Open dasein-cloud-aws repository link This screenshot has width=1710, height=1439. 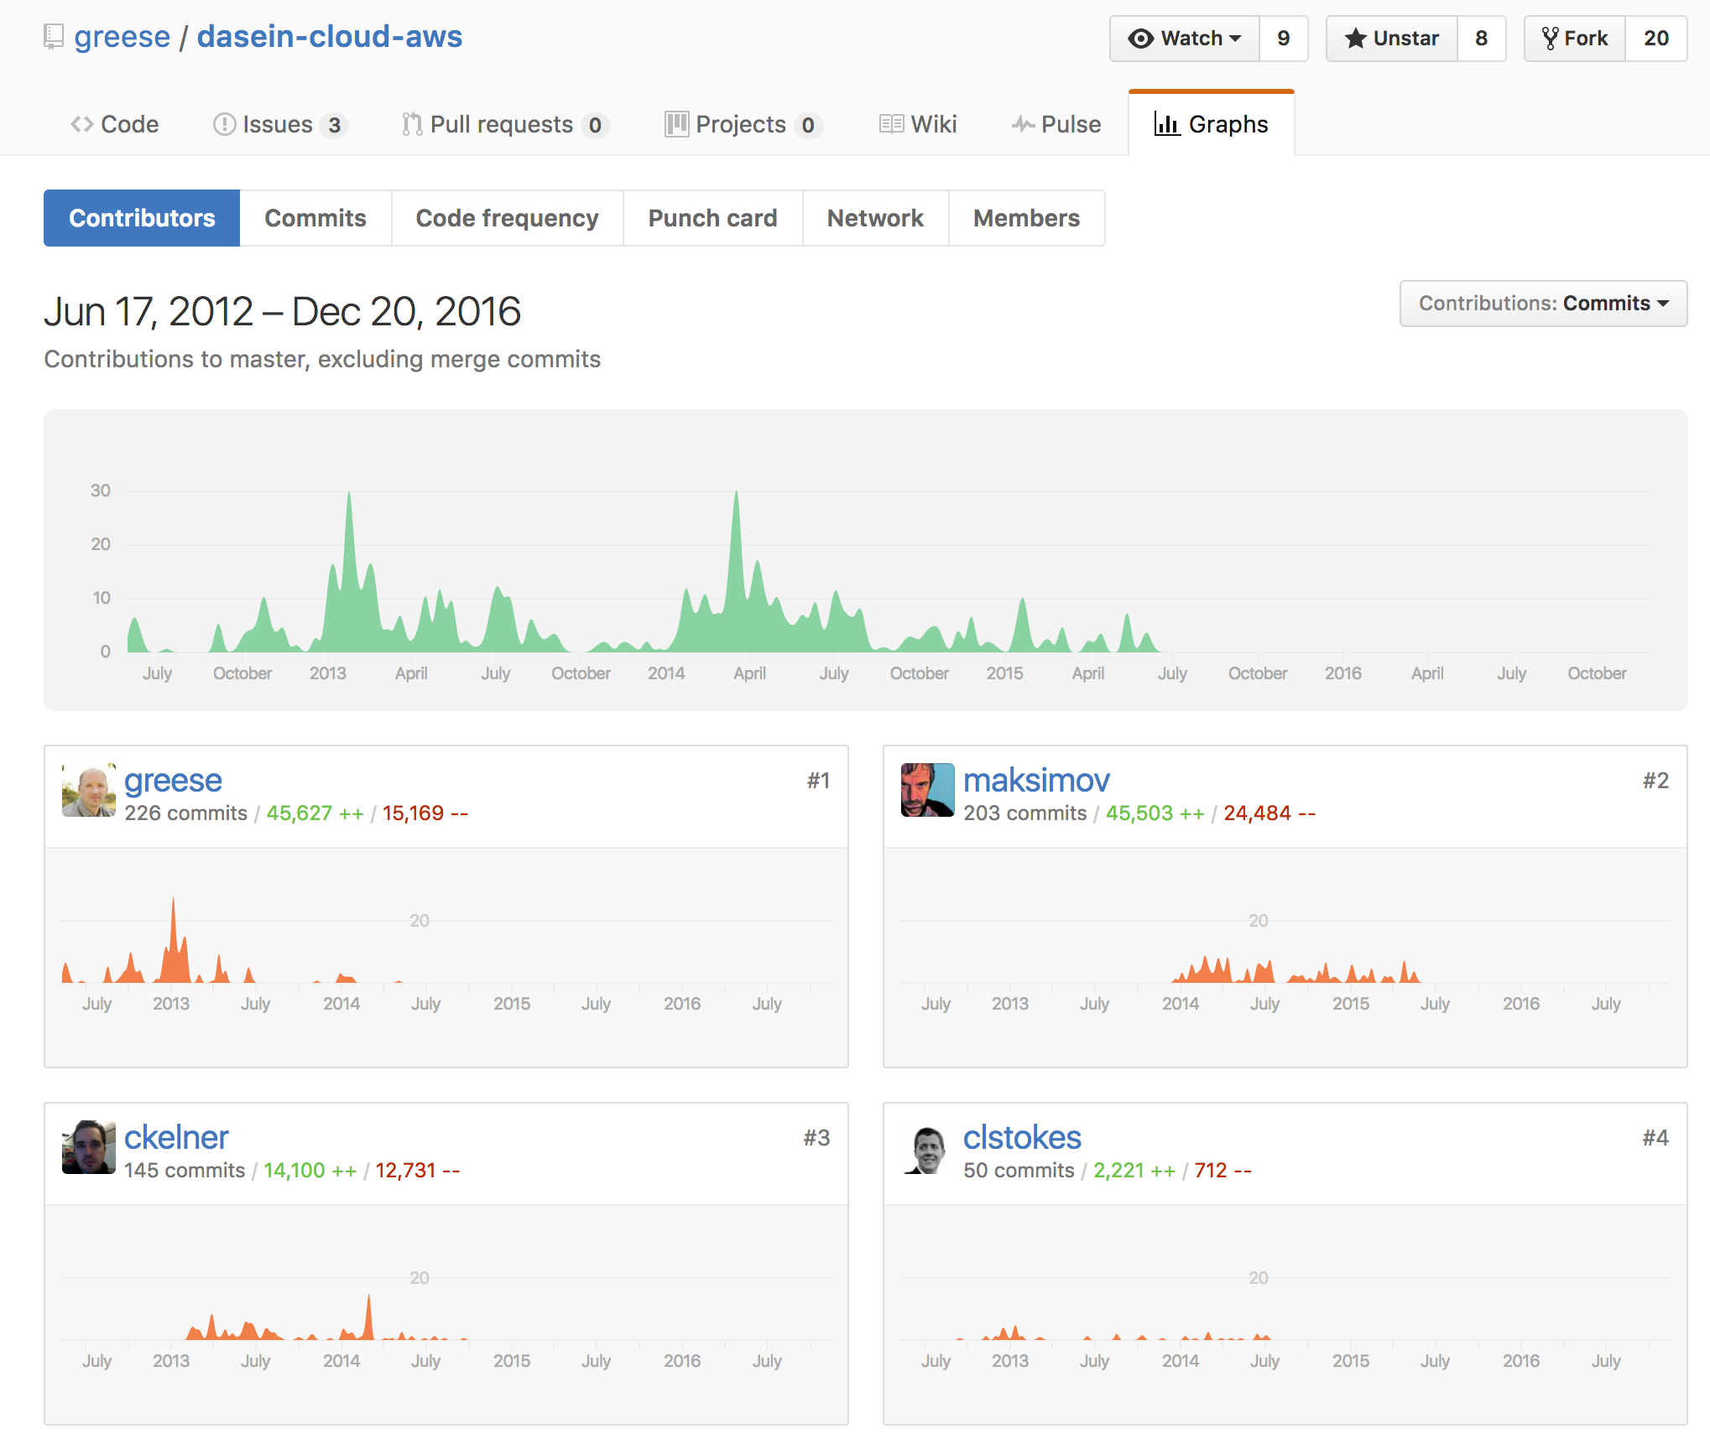click(x=330, y=37)
